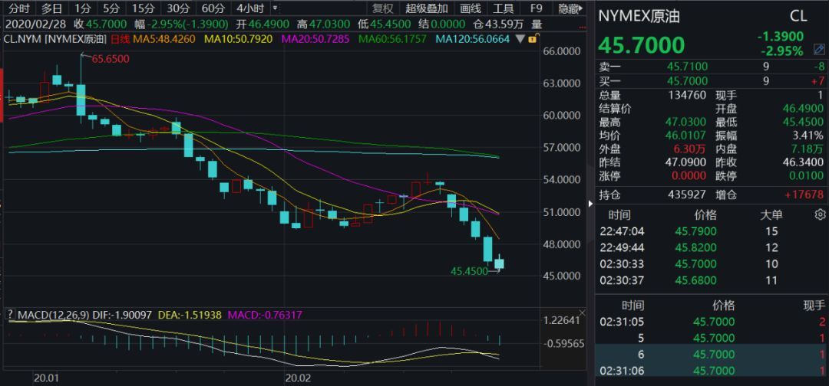This screenshot has width=829, height=386.
Task: Switch to 分时 intraday tab
Action: tap(19, 8)
